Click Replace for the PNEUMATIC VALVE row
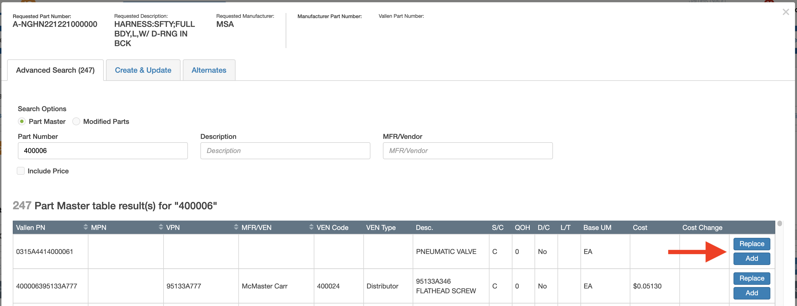This screenshot has width=797, height=306. tap(752, 243)
